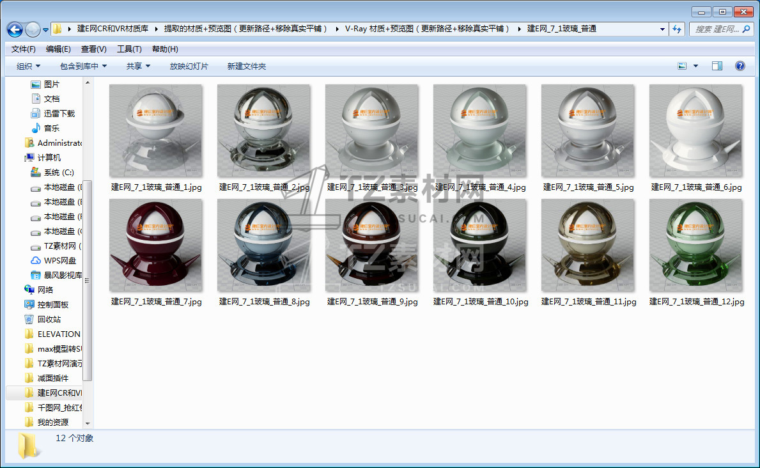Click navigation pane scroll down arrow
Image resolution: width=760 pixels, height=468 pixels.
(x=88, y=423)
